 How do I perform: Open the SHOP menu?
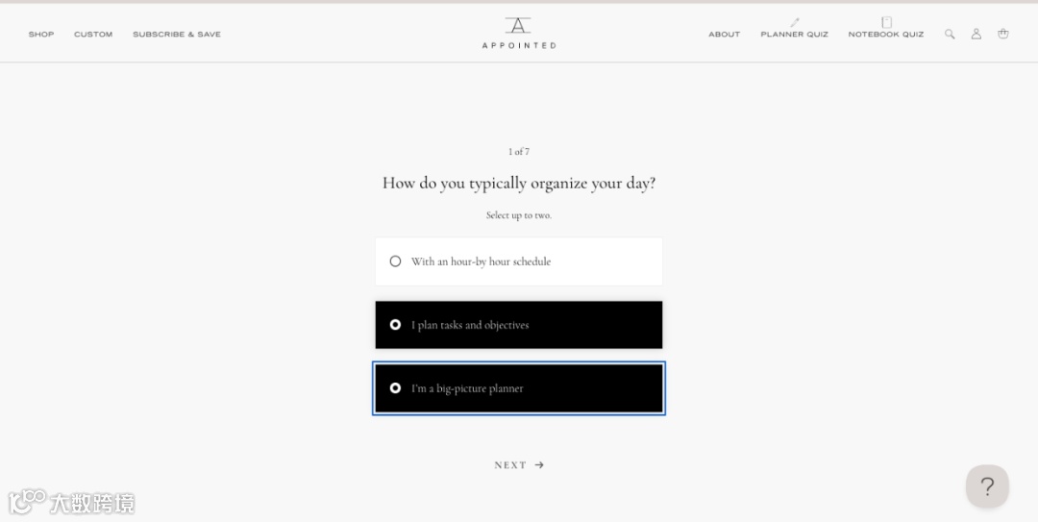click(41, 35)
